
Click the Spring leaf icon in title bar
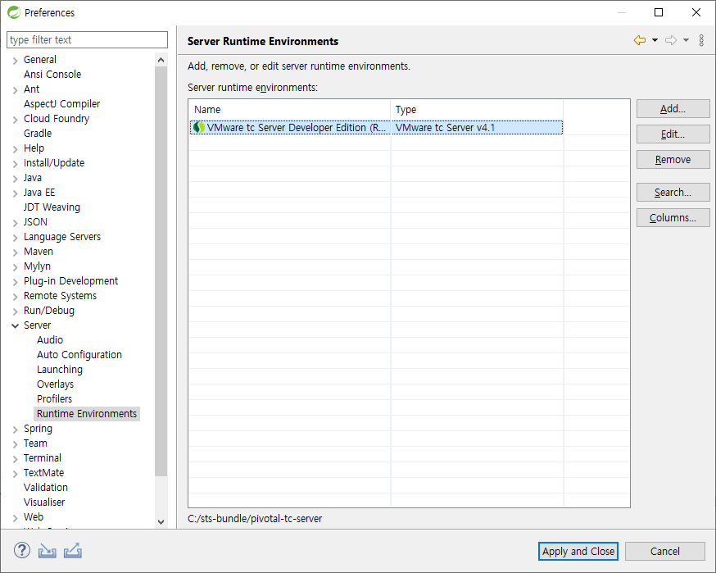tap(14, 12)
